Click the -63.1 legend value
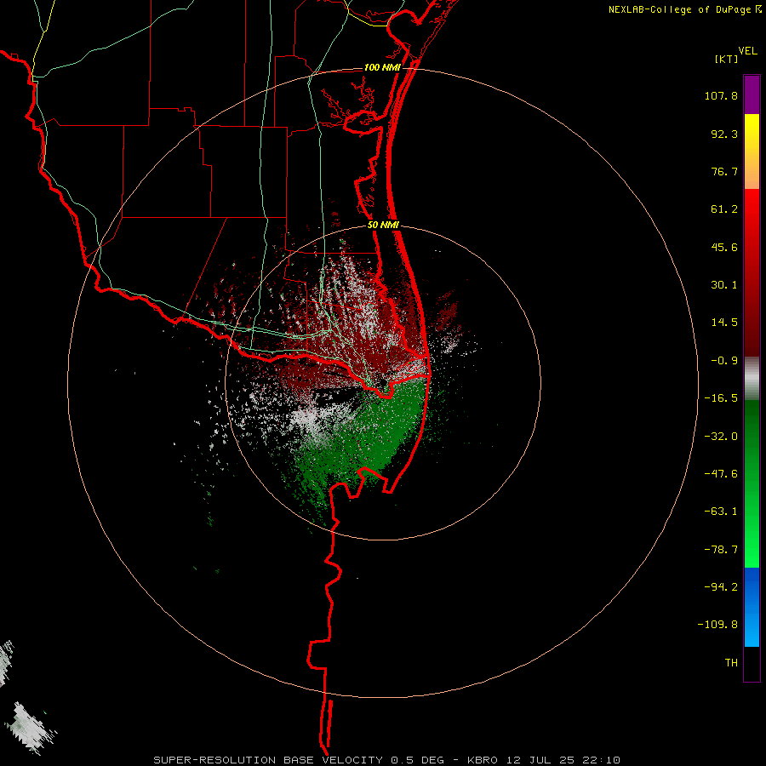Screen dimensions: 766x766 pos(721,512)
